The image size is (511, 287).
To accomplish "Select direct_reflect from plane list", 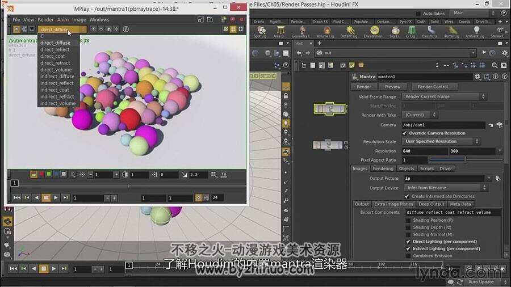I will pos(55,49).
